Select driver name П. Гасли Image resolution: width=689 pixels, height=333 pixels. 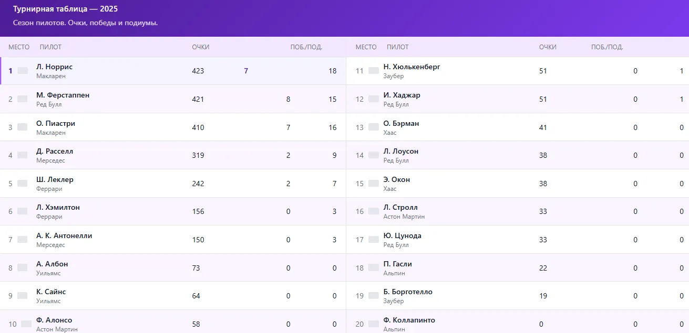[x=398, y=264]
